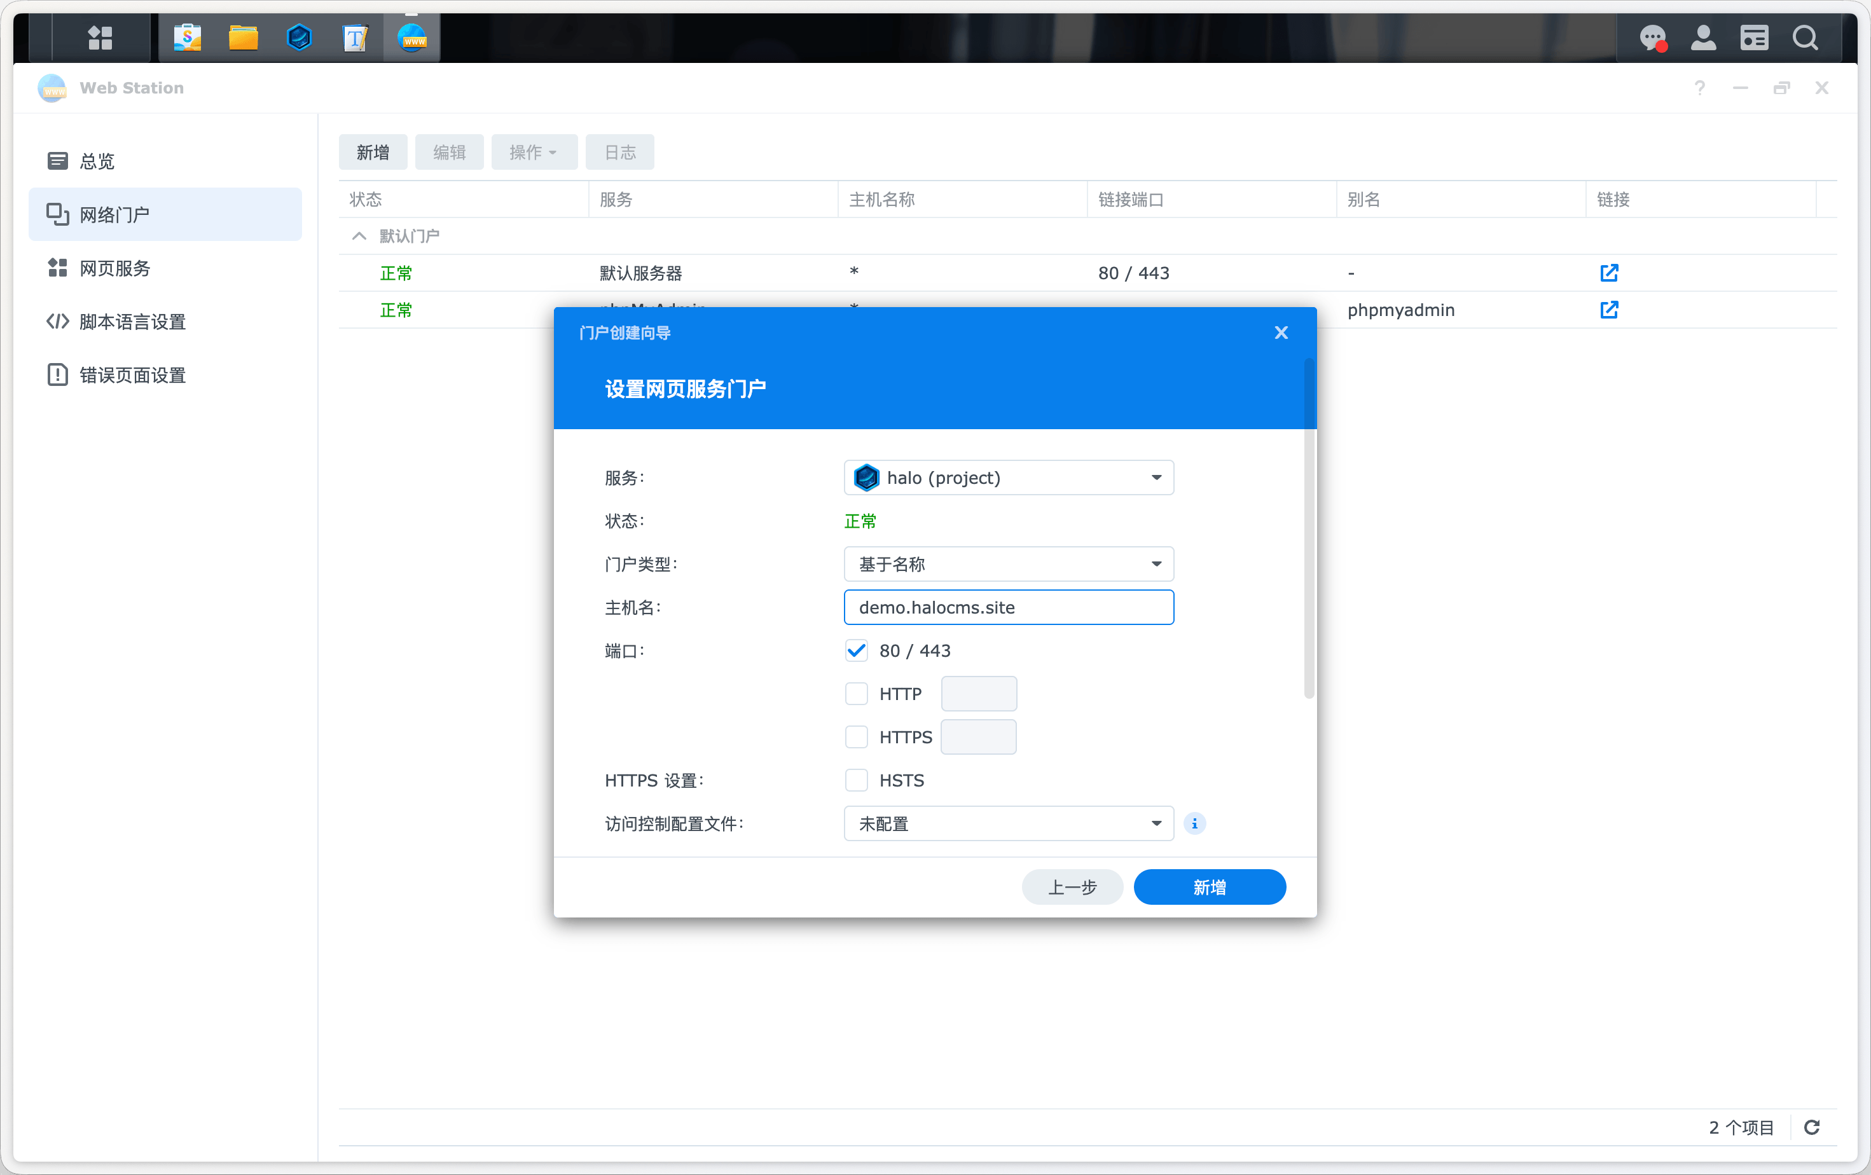
Task: Click the 新增 toolbar button
Action: (373, 152)
